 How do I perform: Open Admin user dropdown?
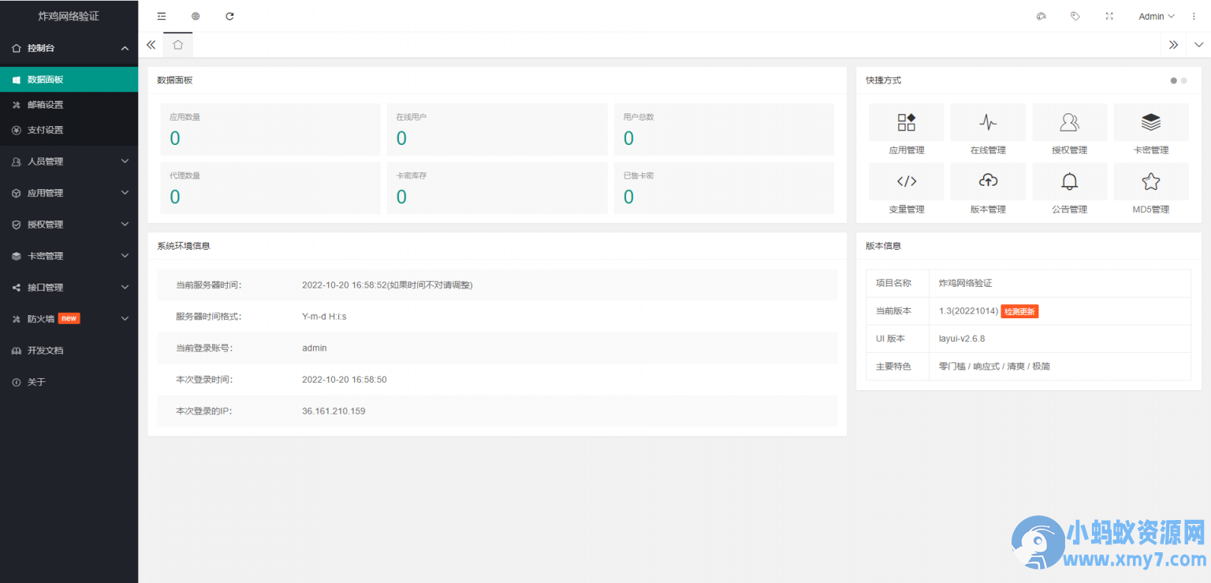click(x=1157, y=17)
